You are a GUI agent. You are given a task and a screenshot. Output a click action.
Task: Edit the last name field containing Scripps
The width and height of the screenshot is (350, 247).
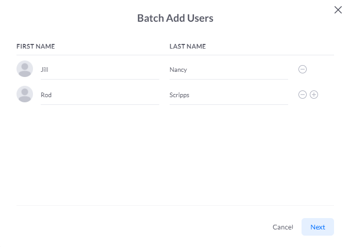click(229, 95)
